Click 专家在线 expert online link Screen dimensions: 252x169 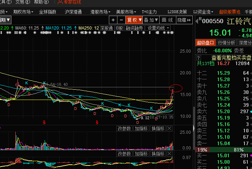(x=72, y=2)
